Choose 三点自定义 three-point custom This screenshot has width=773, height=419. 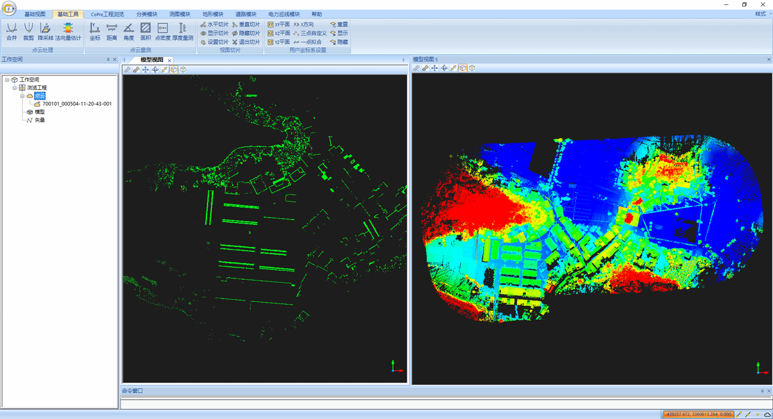pyautogui.click(x=310, y=33)
